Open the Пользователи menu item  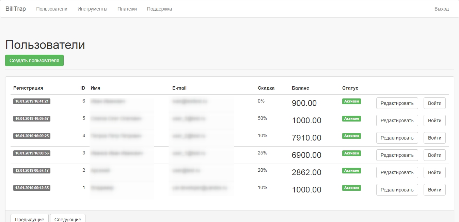coord(52,9)
